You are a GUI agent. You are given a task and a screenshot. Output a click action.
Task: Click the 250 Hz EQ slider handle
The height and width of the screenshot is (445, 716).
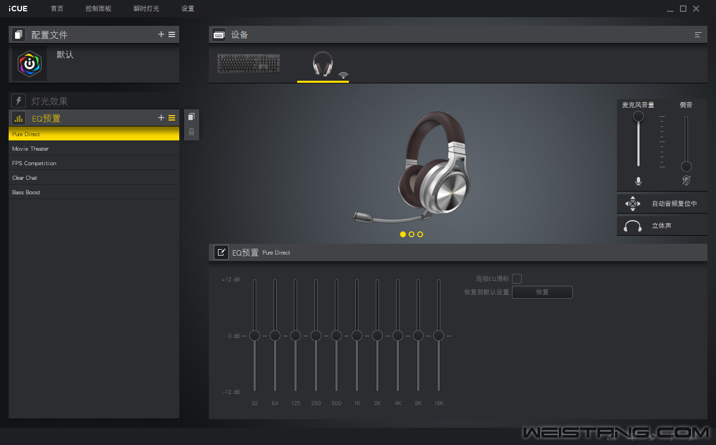tap(316, 336)
